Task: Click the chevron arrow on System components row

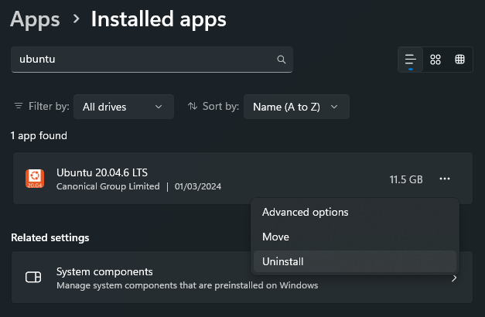Action: click(454, 278)
